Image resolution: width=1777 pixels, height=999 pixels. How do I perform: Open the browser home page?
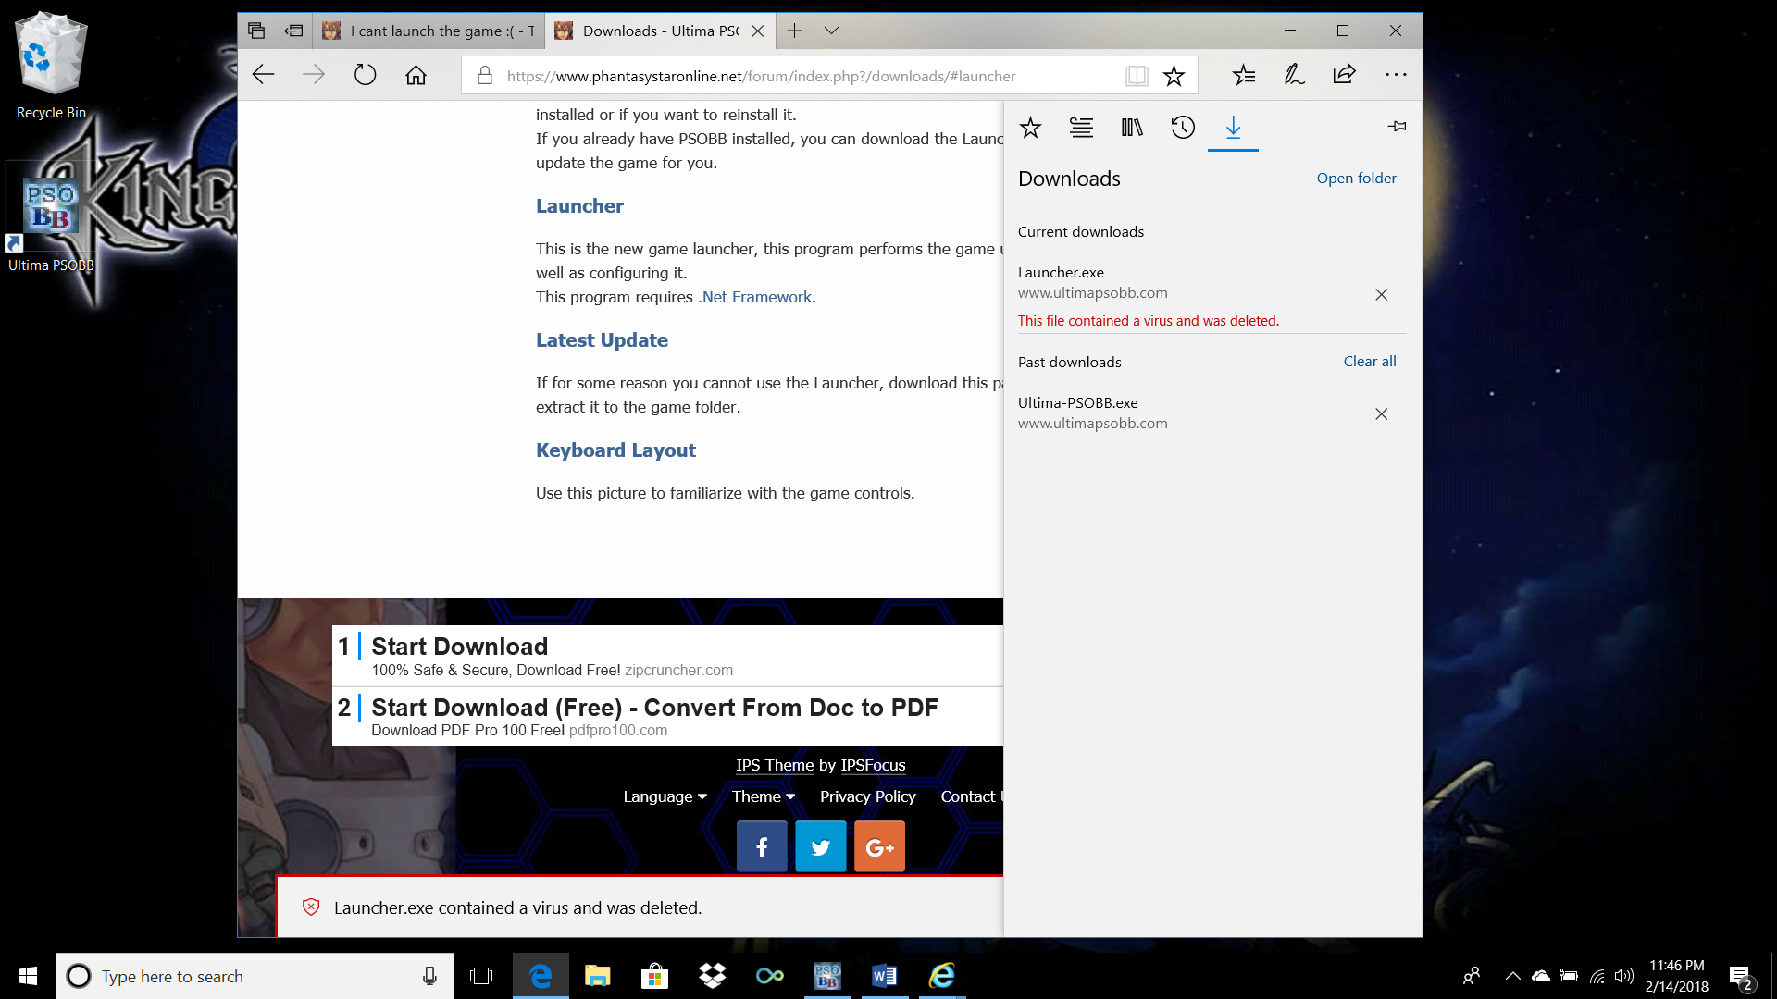click(416, 75)
